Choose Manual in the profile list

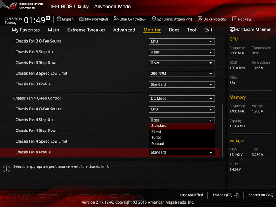point(182,143)
